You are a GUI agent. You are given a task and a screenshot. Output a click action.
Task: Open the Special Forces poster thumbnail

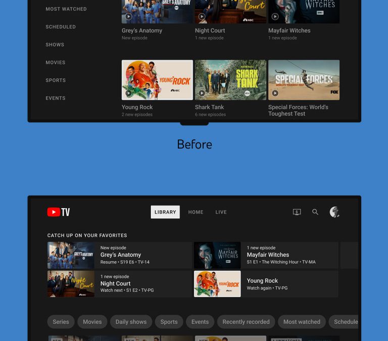[x=304, y=80]
